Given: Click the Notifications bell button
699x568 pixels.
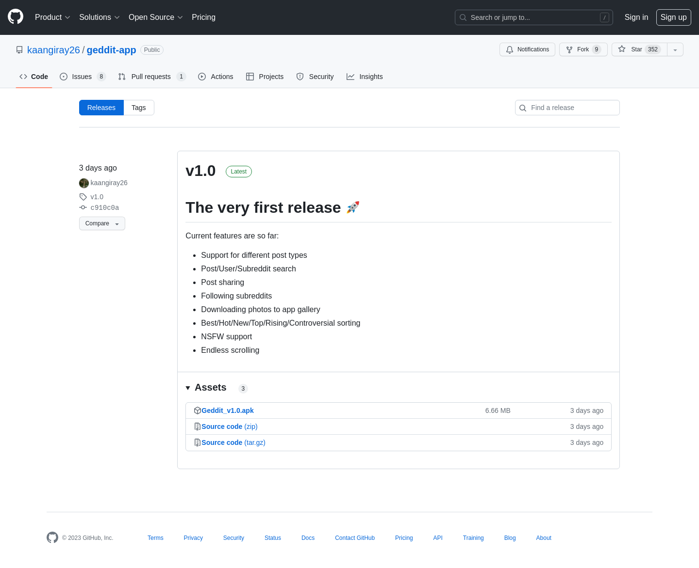Looking at the screenshot, I should pyautogui.click(x=527, y=49).
